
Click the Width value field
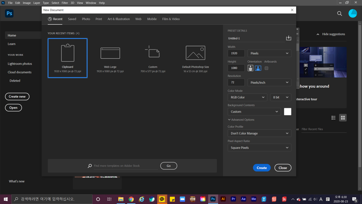coord(236,53)
